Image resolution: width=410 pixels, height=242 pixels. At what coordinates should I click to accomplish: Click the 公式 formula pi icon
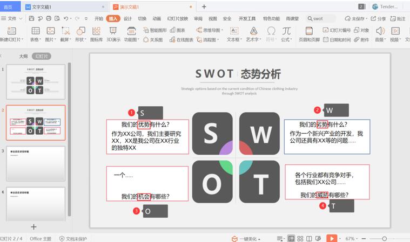pyautogui.click(x=286, y=31)
